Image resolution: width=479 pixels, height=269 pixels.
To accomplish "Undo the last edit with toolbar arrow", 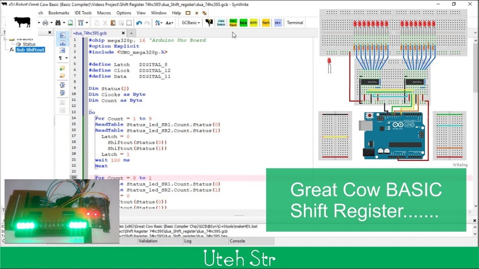I will (139, 23).
